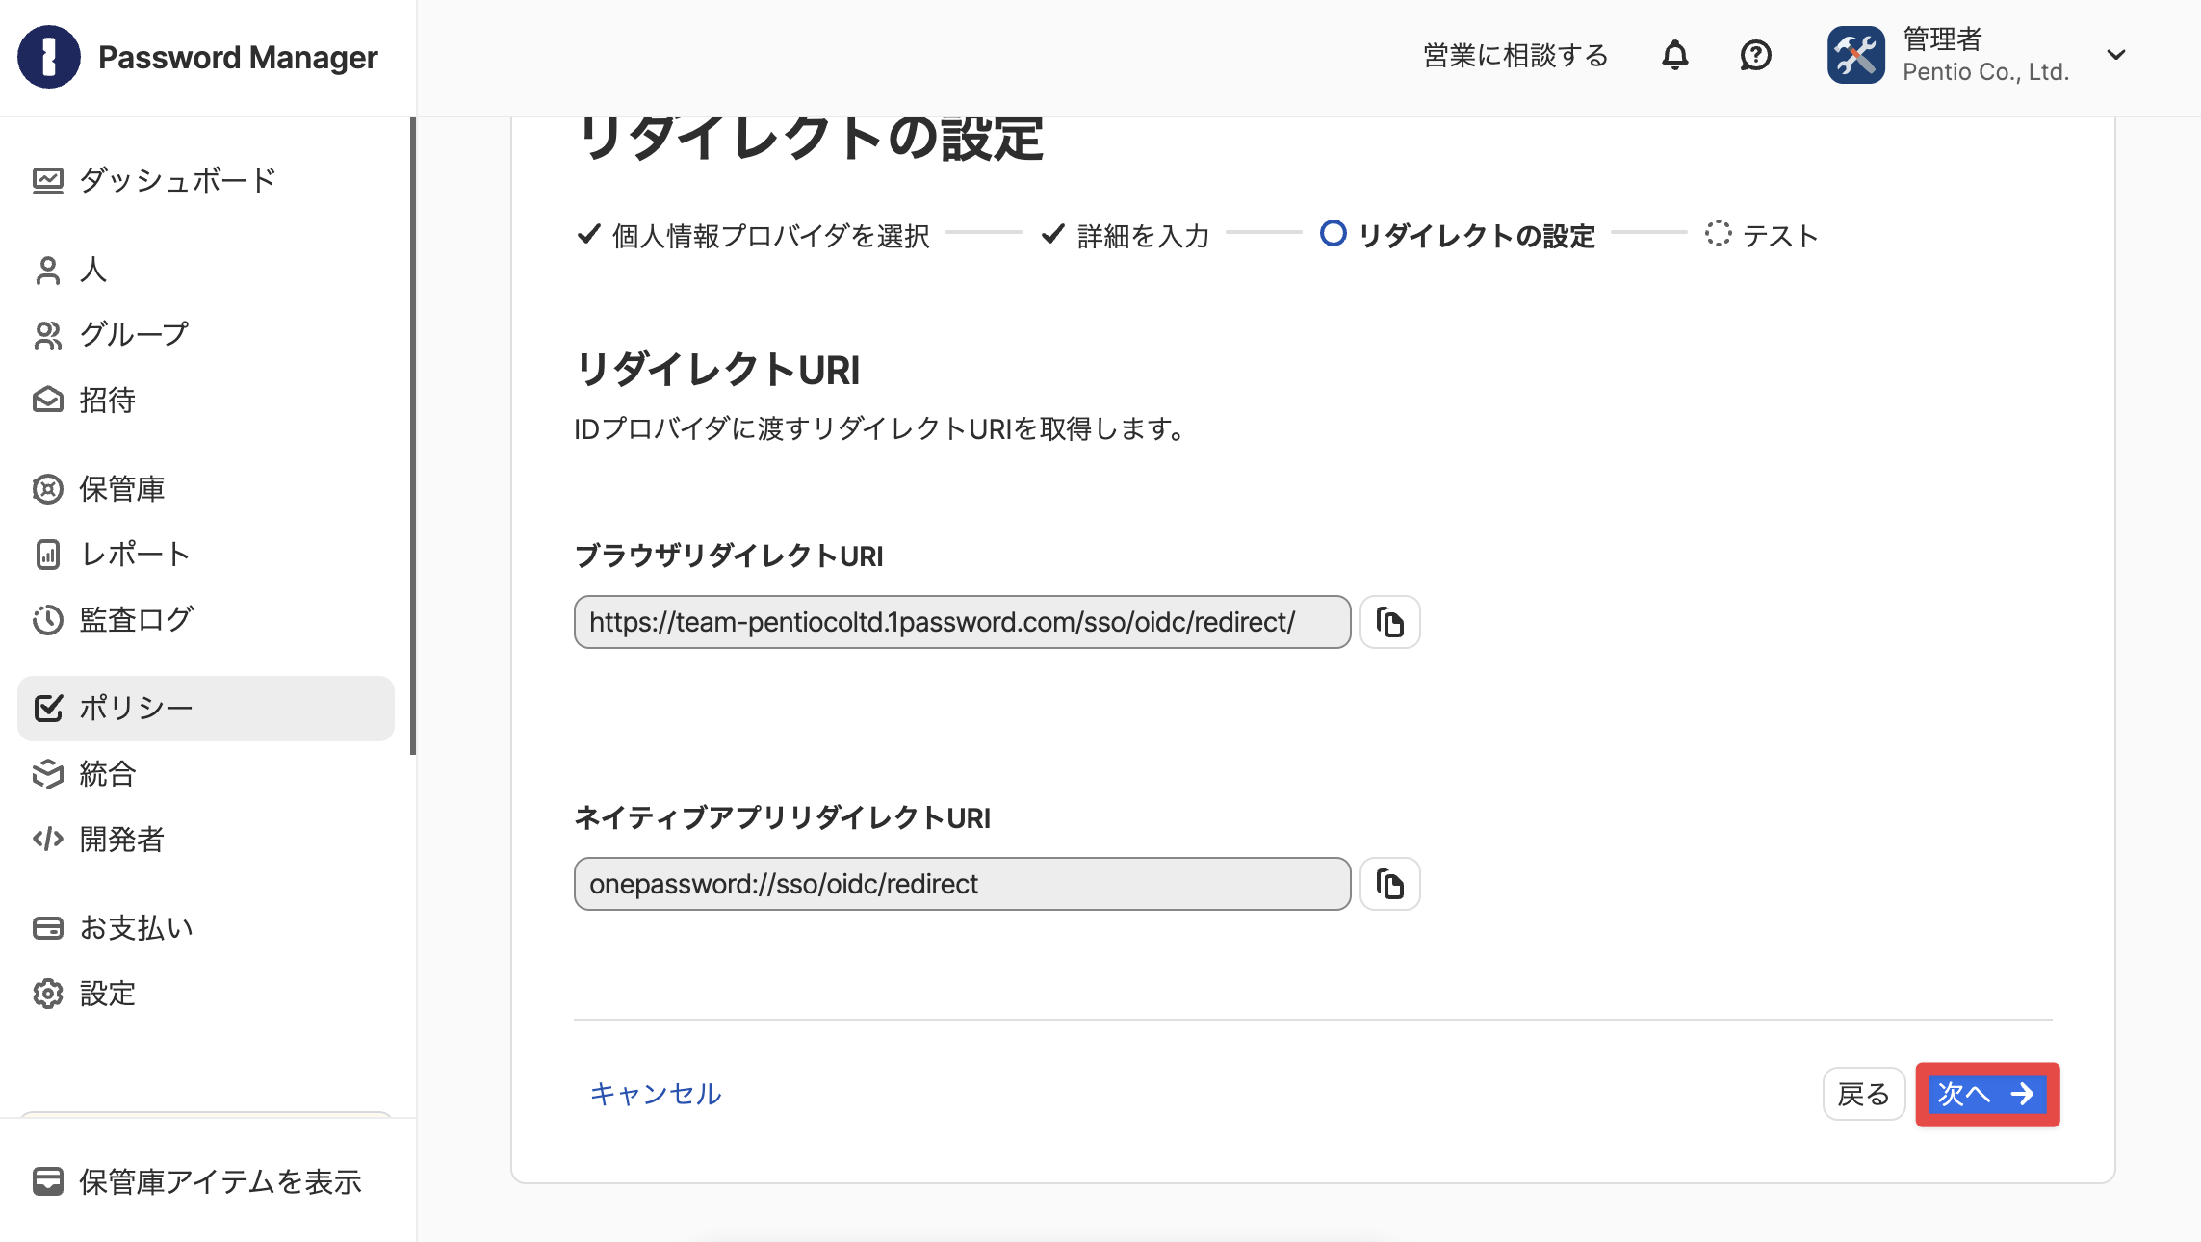2201x1242 pixels.
Task: Click the 保管庫アイテムを表示 icon
Action: pos(48,1181)
